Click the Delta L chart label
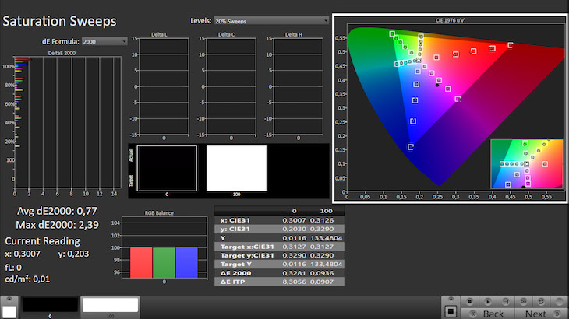The width and height of the screenshot is (569, 319). point(159,34)
